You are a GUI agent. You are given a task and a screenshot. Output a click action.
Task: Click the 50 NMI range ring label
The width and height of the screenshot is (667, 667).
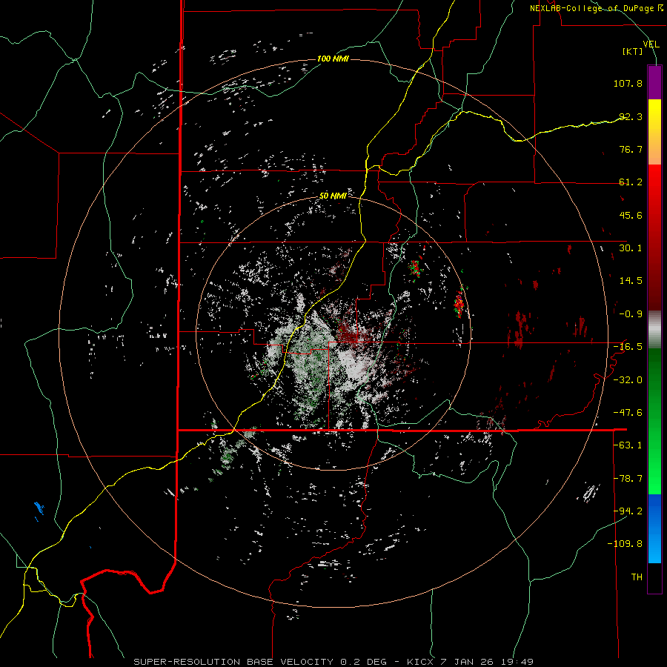333,196
